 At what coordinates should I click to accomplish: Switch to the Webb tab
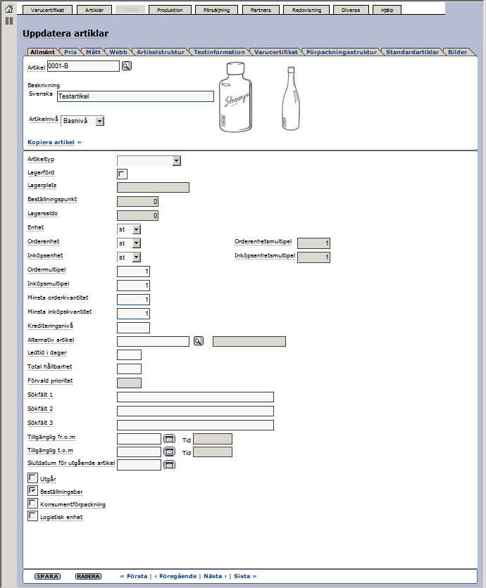point(118,52)
